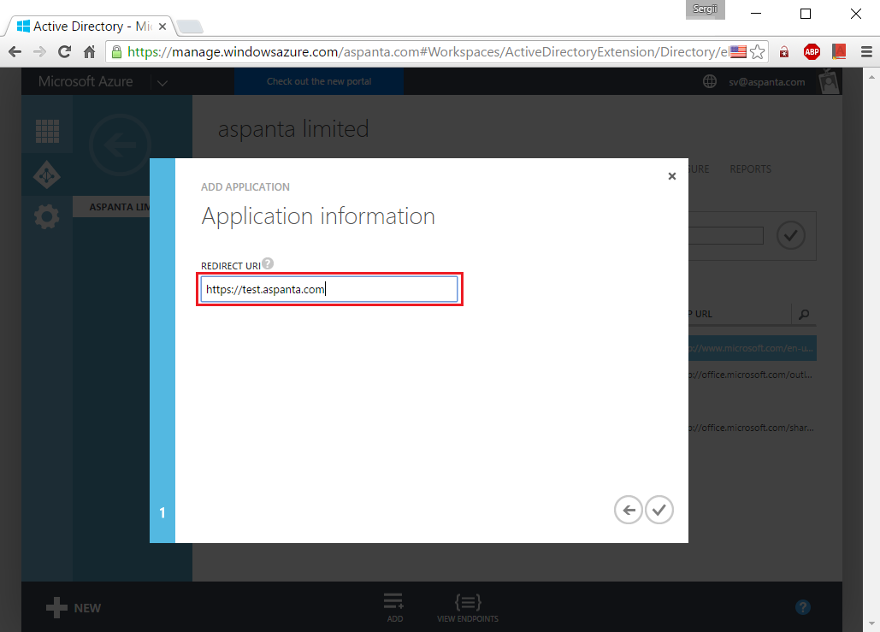The height and width of the screenshot is (632, 880).
Task: Toggle the bookmark star in the address bar
Action: [x=758, y=51]
